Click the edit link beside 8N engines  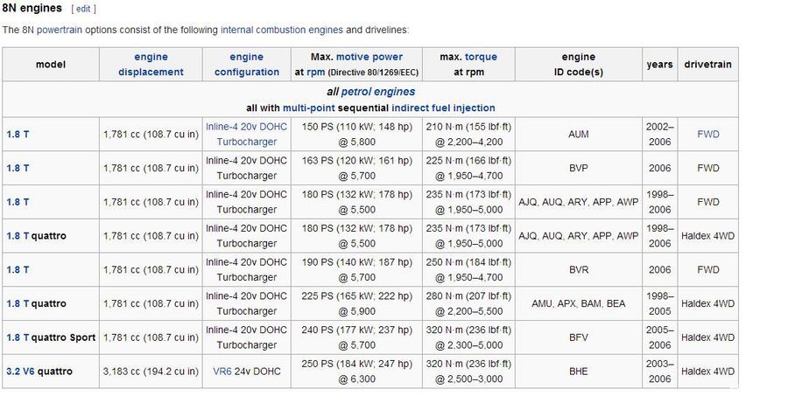tap(83, 9)
